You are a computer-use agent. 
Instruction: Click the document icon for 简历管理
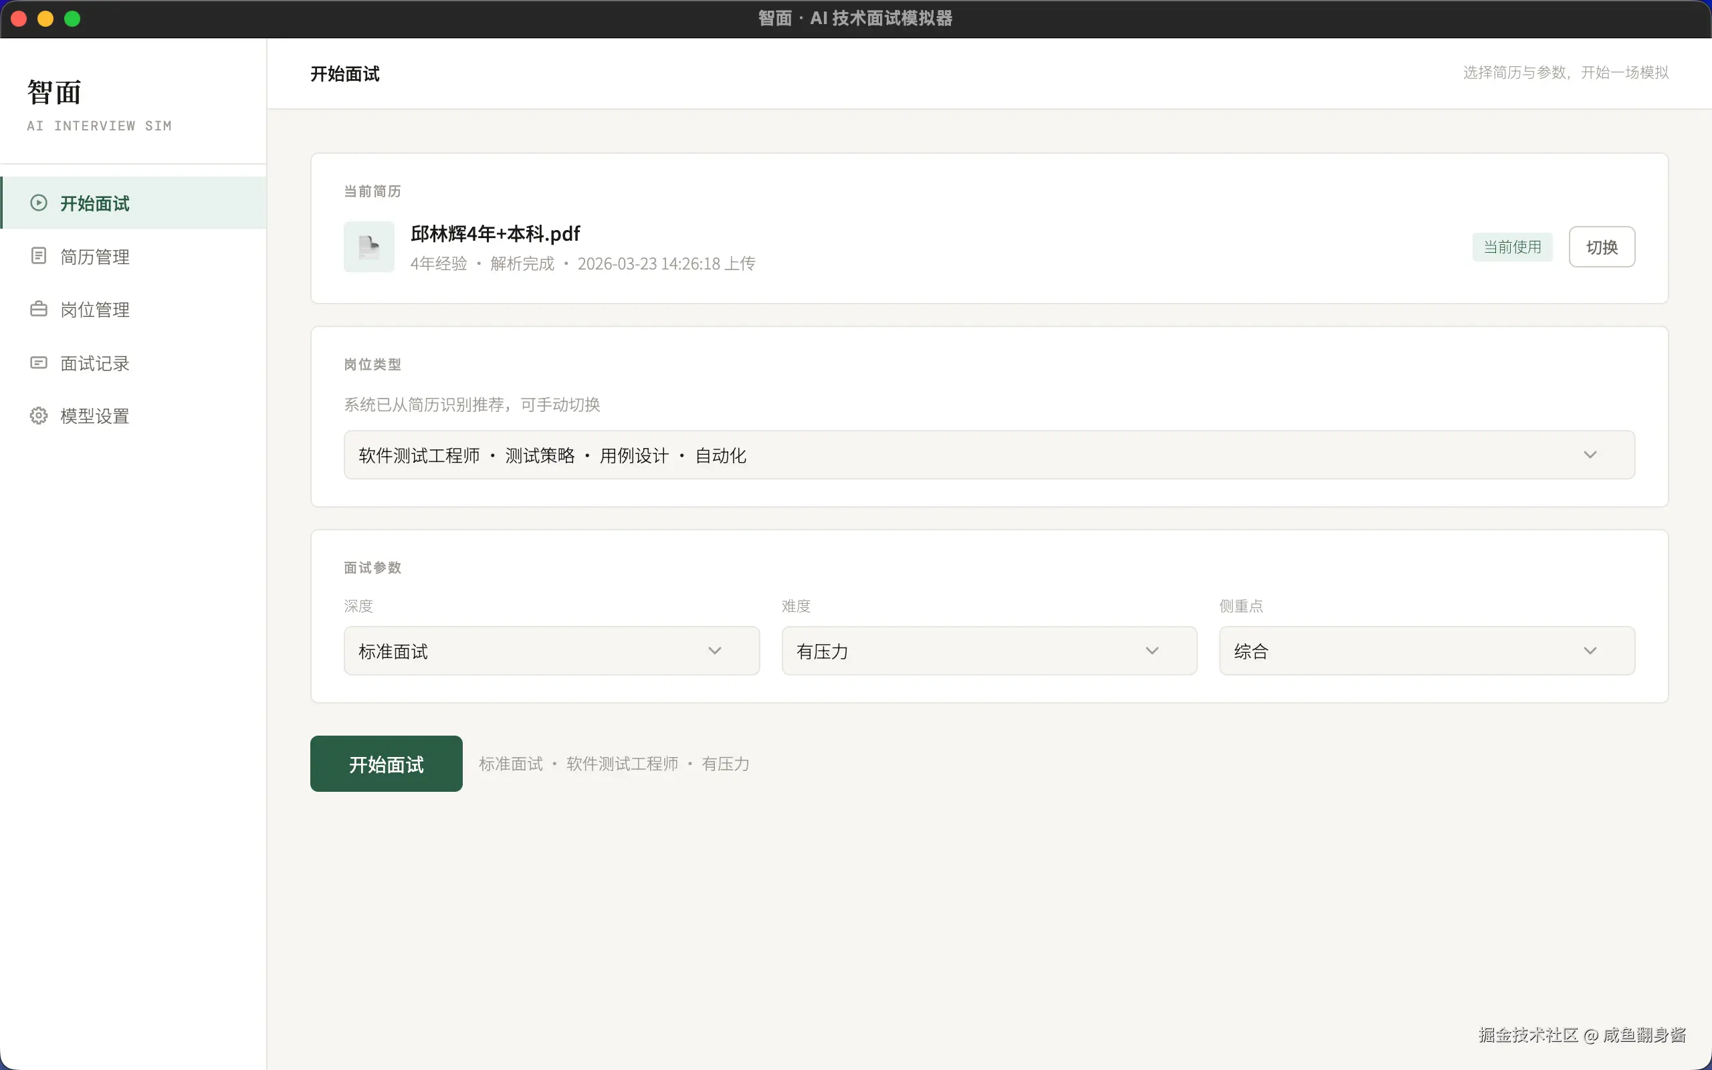pyautogui.click(x=38, y=255)
